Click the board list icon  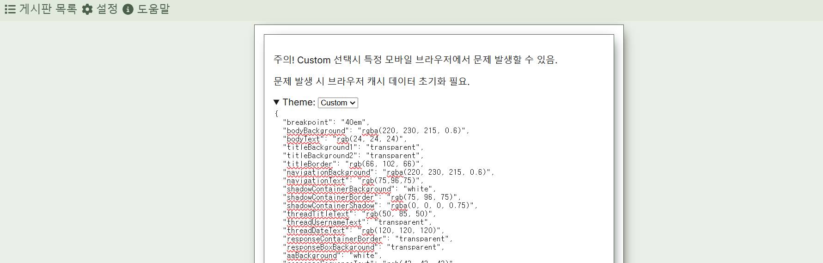point(10,9)
